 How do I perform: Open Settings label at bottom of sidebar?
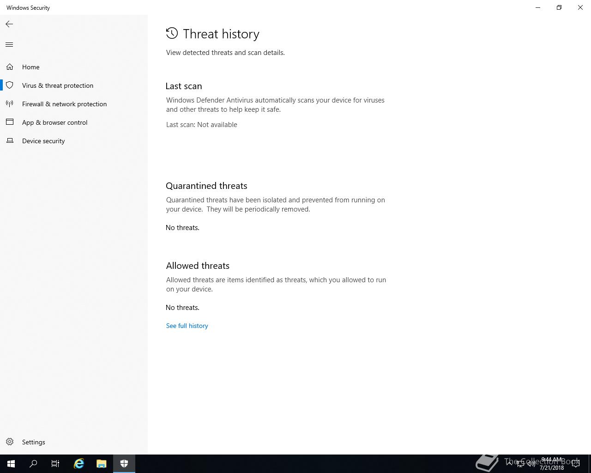(34, 442)
